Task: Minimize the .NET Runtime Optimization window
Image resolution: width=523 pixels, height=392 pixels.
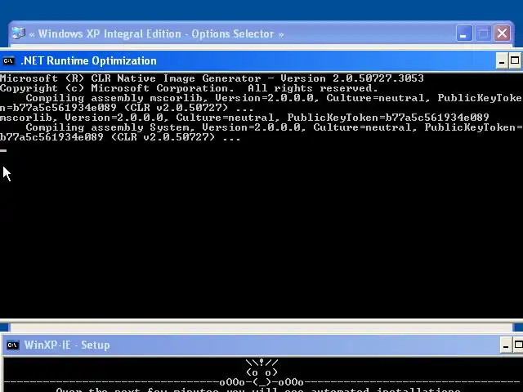Action: coord(501,61)
